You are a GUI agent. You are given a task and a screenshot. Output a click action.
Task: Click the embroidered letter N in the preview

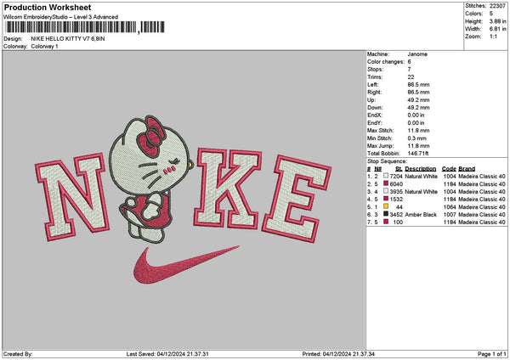(72, 196)
